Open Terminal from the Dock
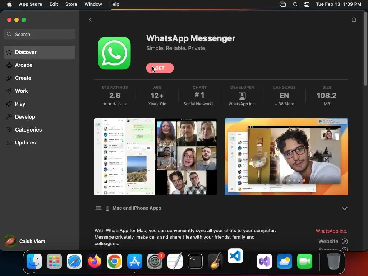 coord(195,261)
